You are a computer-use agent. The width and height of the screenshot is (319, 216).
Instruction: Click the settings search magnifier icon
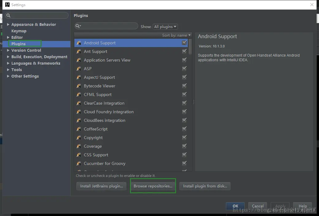(x=8, y=15)
